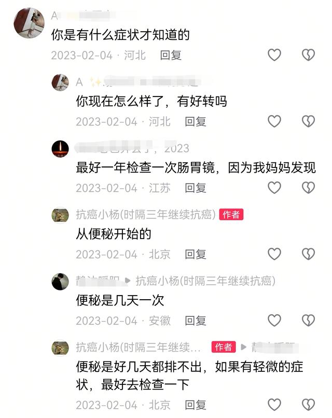Like the author's last reply about 检查一下
The width and height of the screenshot is (332, 418).
[274, 405]
